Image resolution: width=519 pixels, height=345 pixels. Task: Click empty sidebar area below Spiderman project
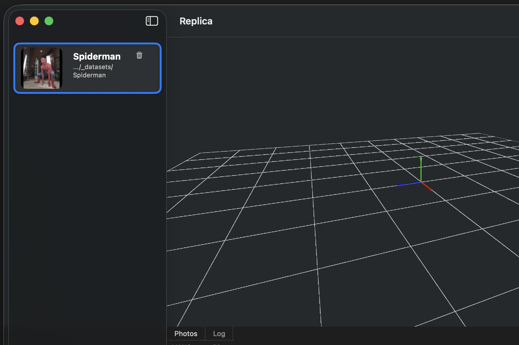[87, 206]
